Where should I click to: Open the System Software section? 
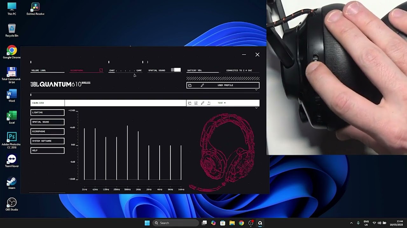(x=47, y=141)
